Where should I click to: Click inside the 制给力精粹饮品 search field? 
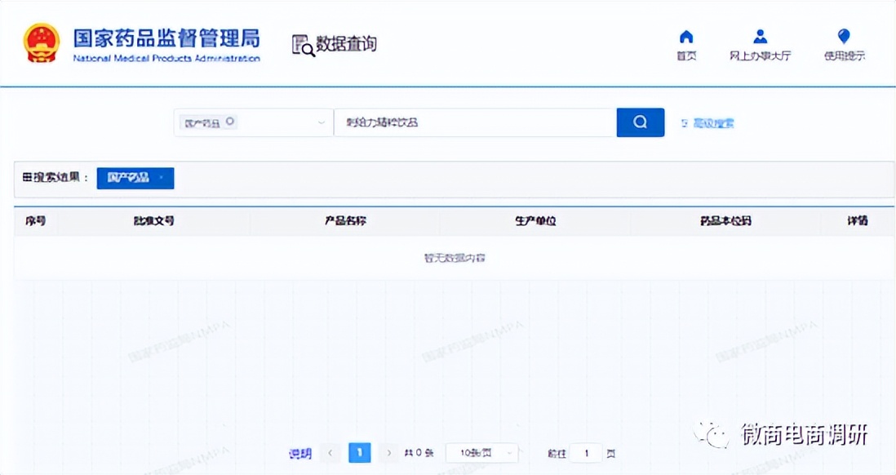pos(473,122)
